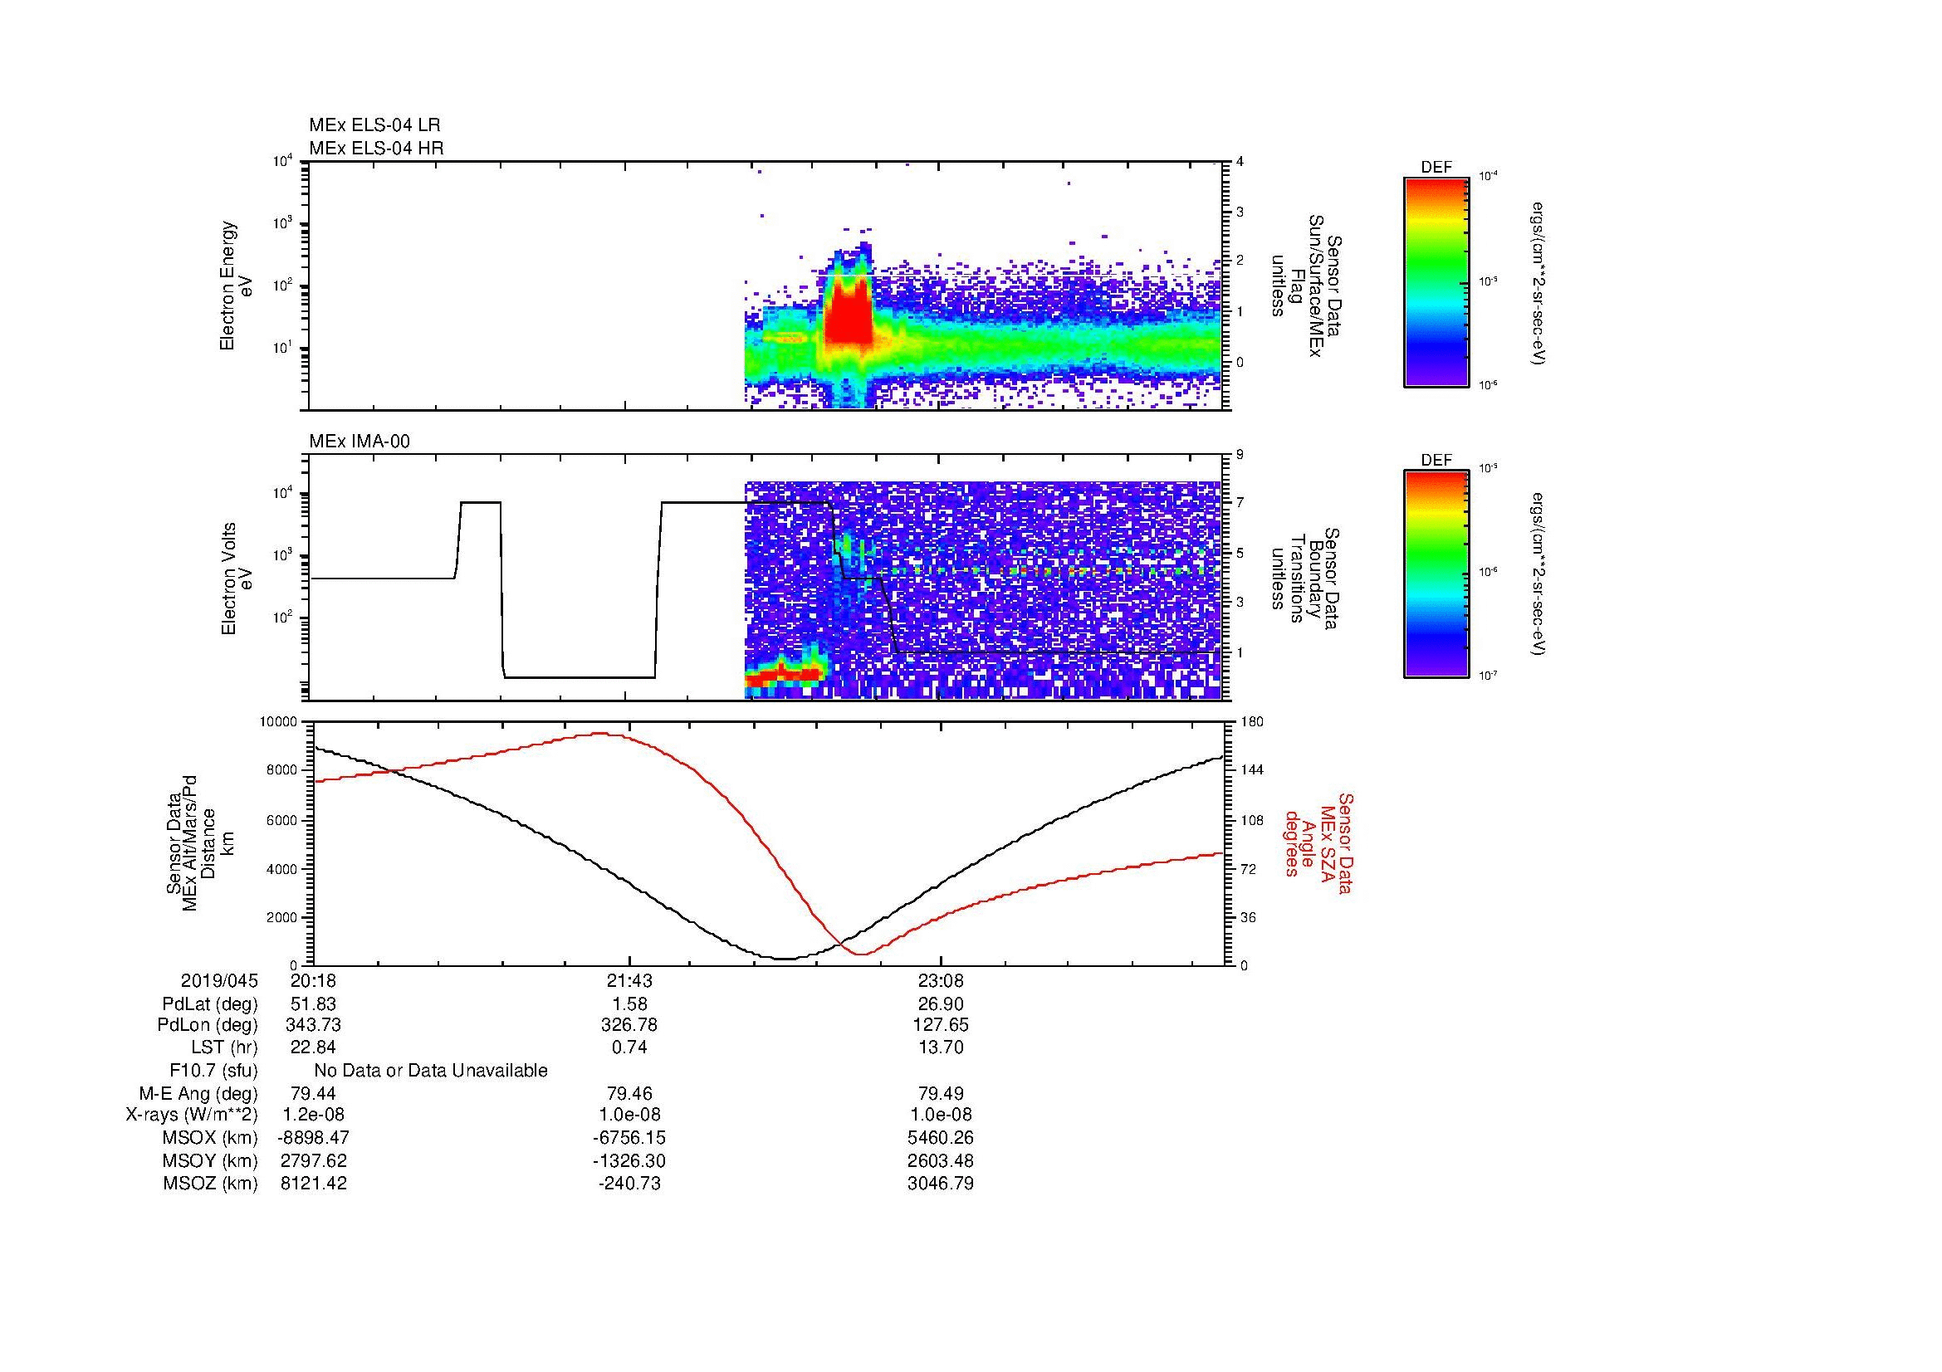Click the 'MSOY (km)' row label
Image resolution: width=1942 pixels, height=1372 pixels.
[x=210, y=1160]
